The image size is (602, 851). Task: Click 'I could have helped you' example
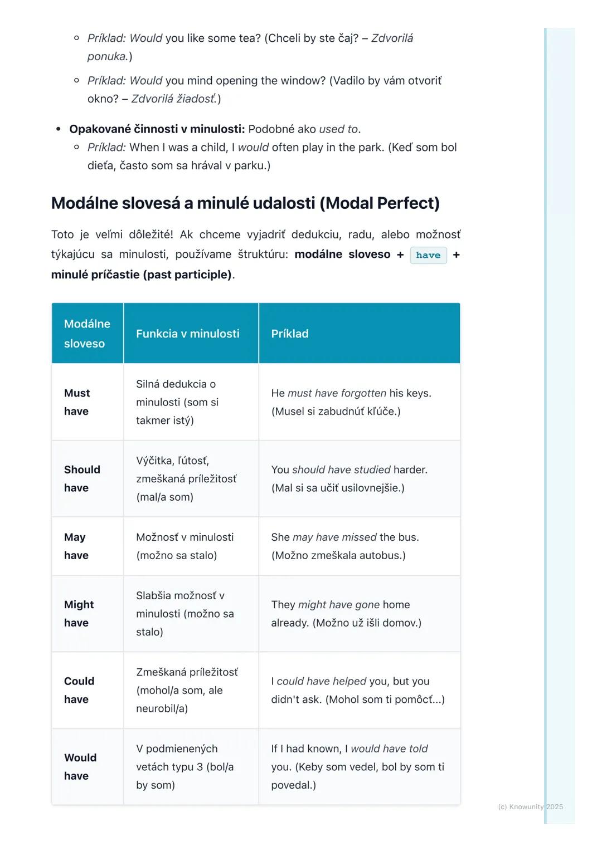click(x=350, y=681)
